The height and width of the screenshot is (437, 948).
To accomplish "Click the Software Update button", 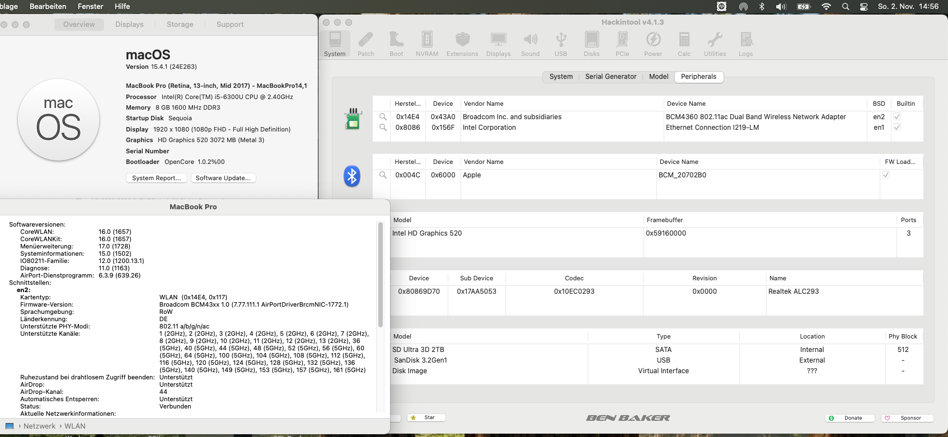I will click(x=223, y=178).
